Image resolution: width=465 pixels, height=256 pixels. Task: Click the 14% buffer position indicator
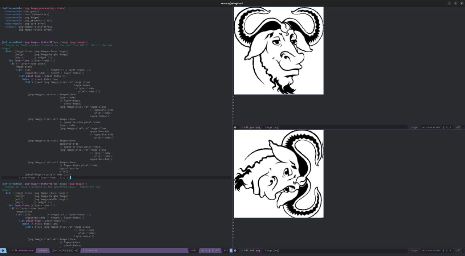226,251
